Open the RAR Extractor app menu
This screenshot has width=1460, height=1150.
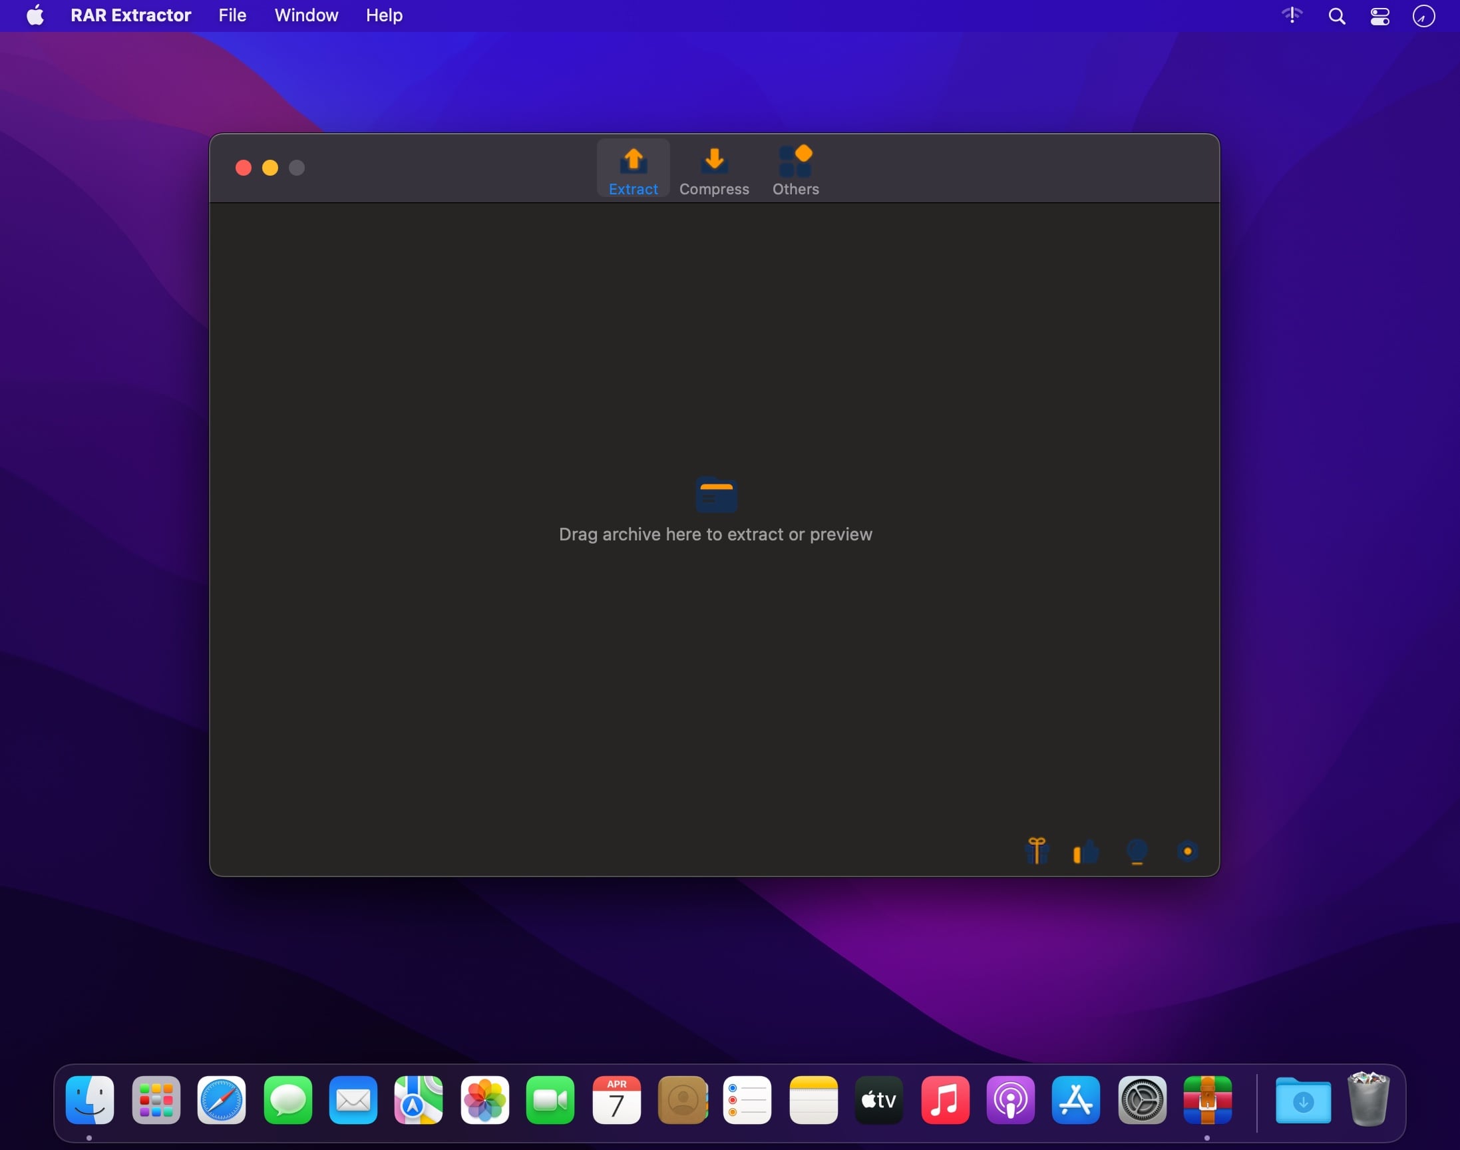[130, 15]
